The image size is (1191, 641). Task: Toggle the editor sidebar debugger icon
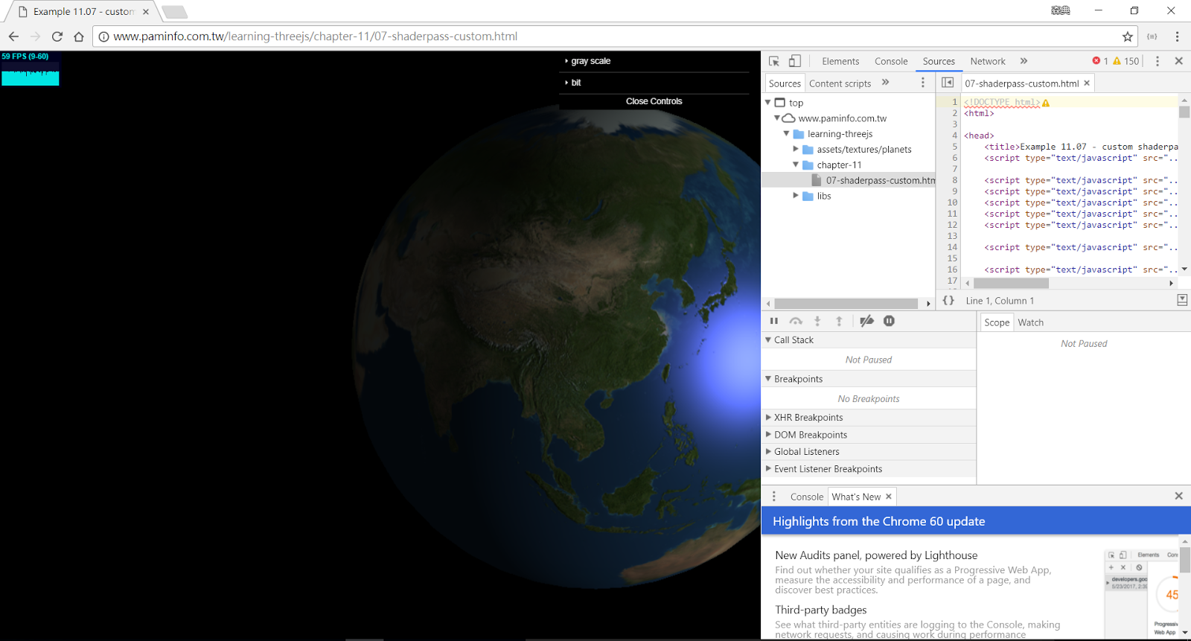(1182, 300)
